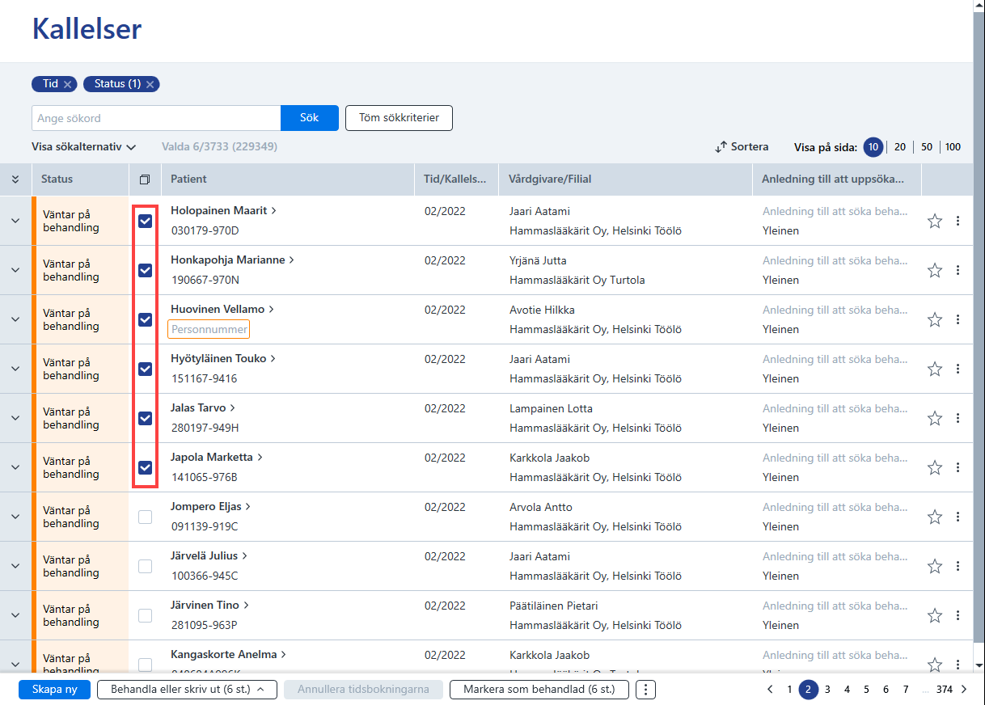The image size is (985, 705).
Task: Open three-dot menu for Japola Marketta
Action: [x=958, y=467]
